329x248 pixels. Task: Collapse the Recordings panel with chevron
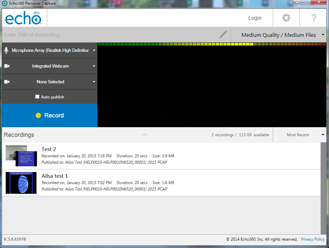tap(144, 135)
